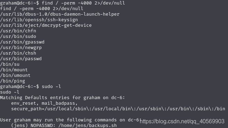Screen dimensions: 228x128
Task: Select the /usr/bin/passwd path
Action: click(21, 59)
